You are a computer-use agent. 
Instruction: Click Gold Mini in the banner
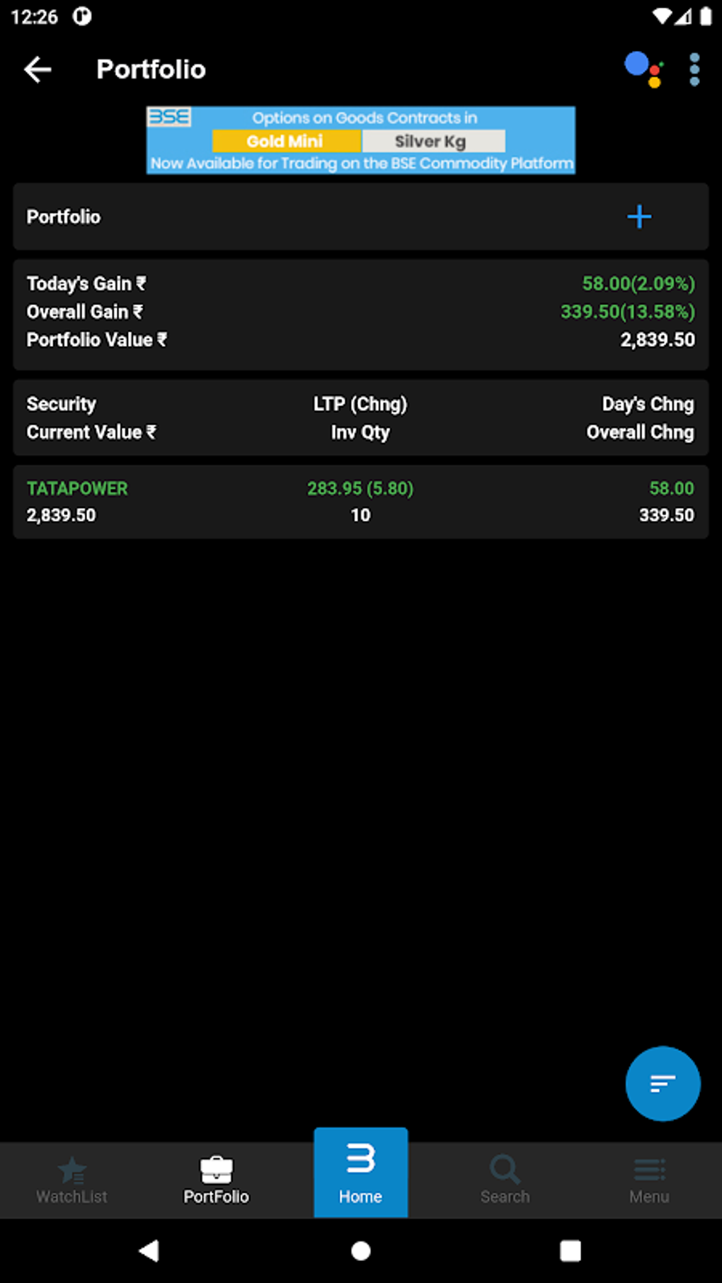pyautogui.click(x=285, y=141)
